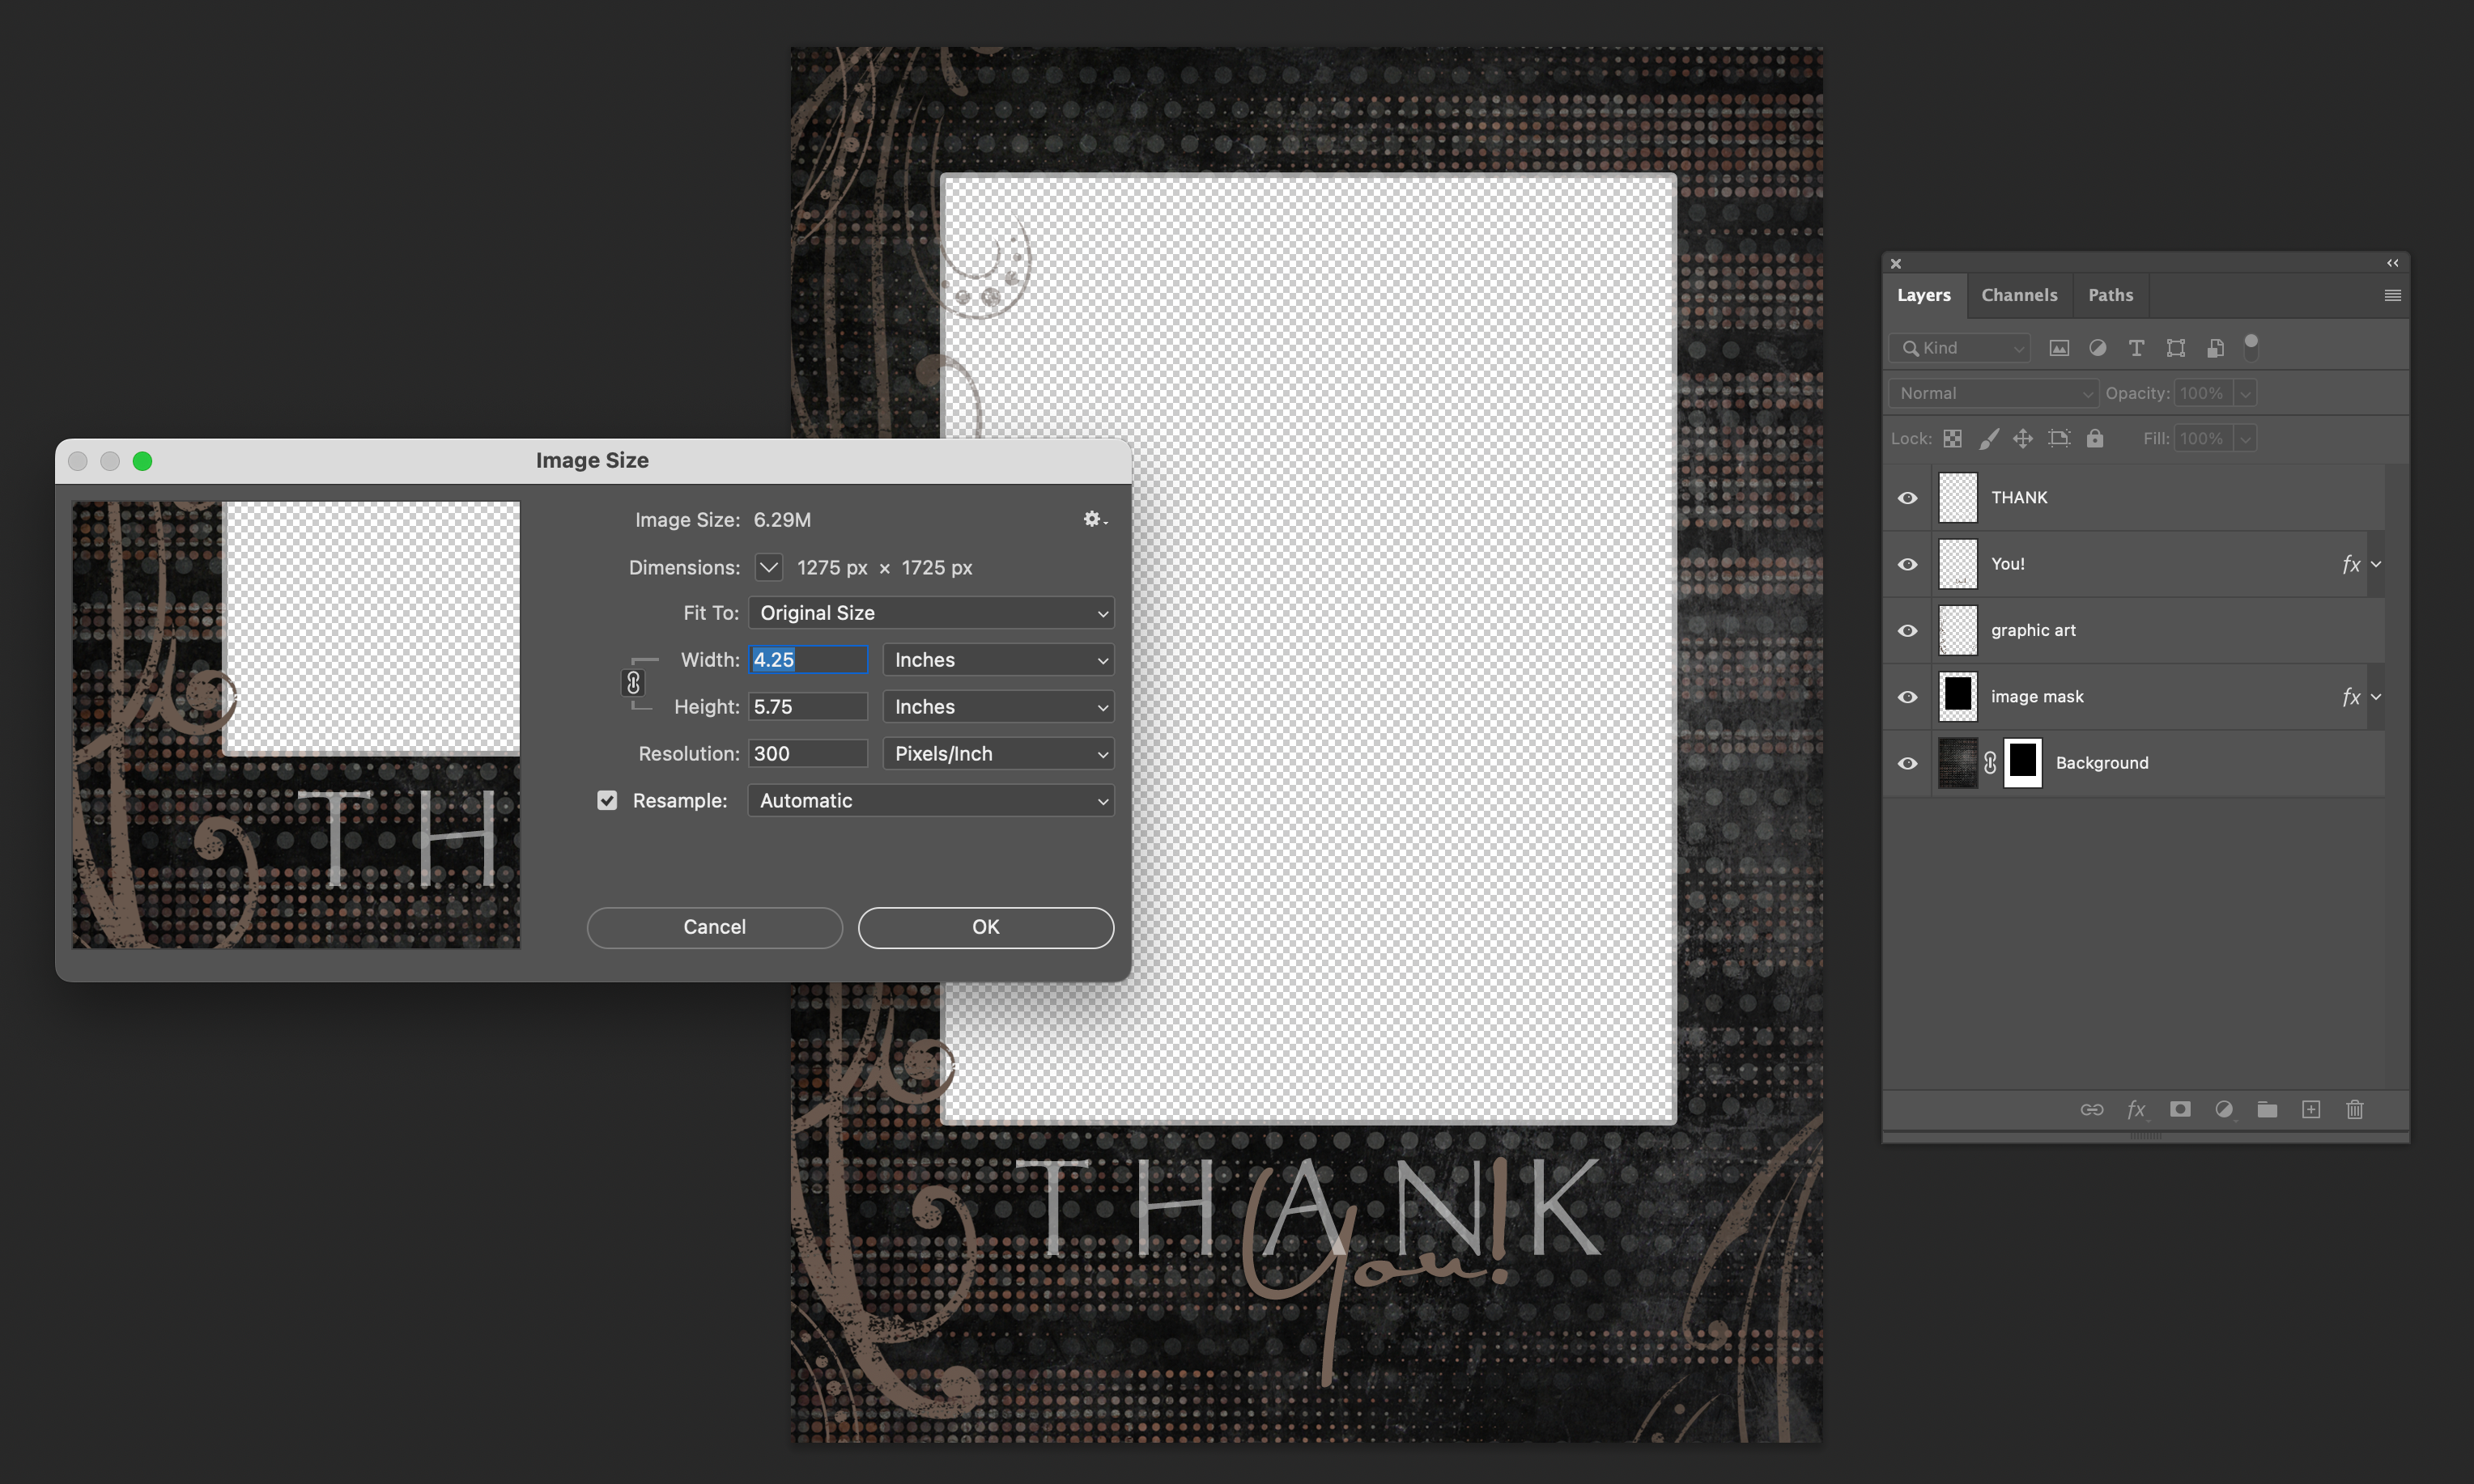
Task: Switch to the Channels tab
Action: click(2019, 295)
